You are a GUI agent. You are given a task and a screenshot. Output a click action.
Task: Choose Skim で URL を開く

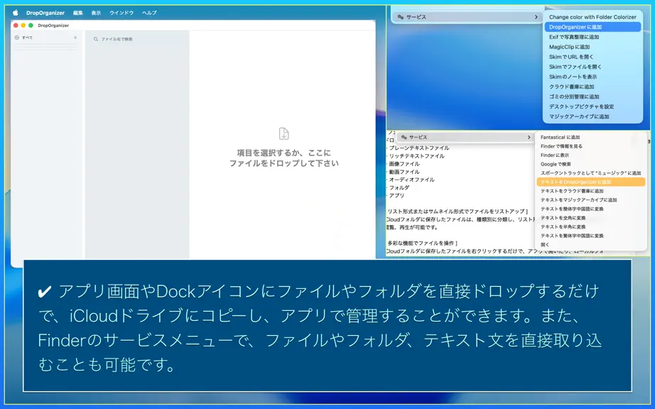(x=592, y=57)
